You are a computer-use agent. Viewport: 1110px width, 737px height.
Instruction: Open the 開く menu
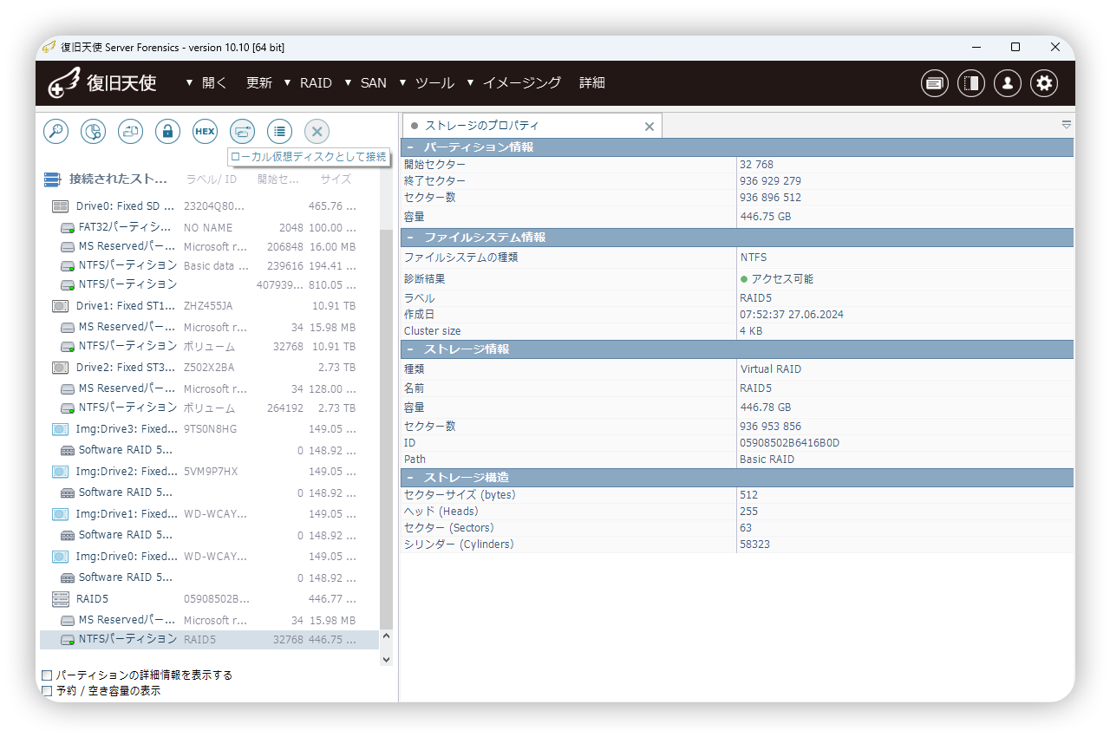coord(206,83)
